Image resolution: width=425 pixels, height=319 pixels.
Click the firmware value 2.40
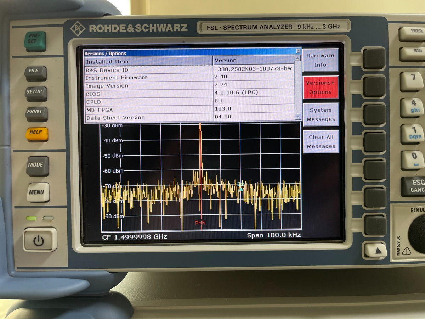221,77
